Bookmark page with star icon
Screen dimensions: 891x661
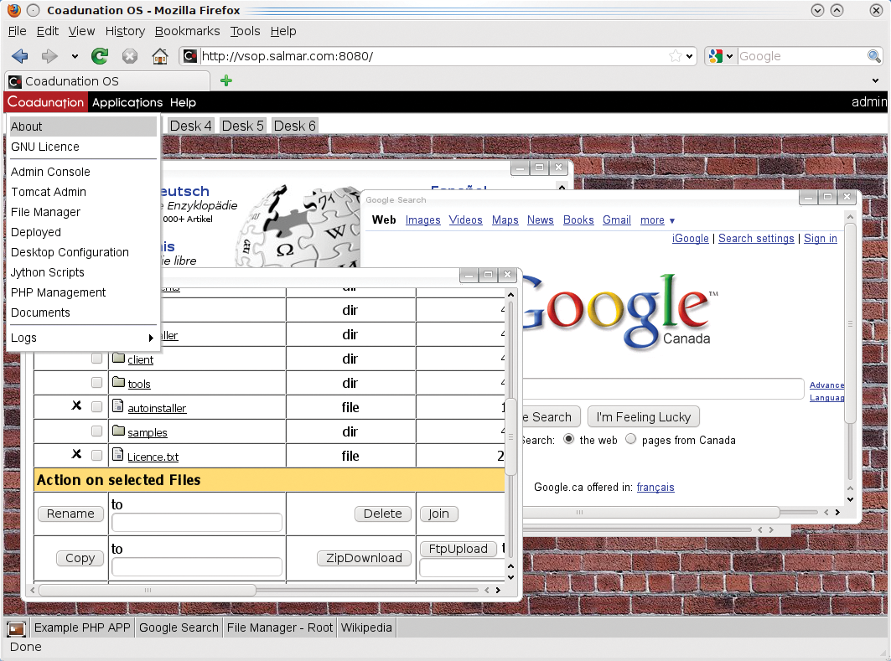[x=675, y=55]
